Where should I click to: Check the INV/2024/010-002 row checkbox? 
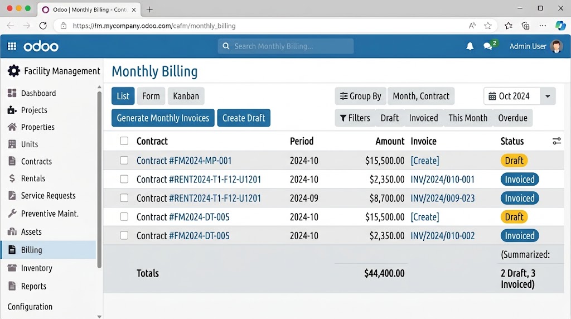(124, 235)
